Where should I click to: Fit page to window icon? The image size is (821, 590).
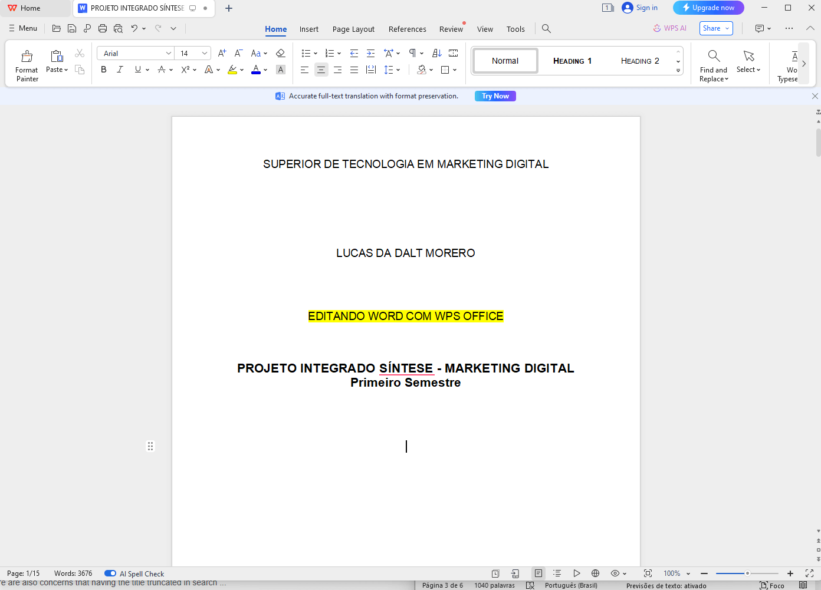(648, 573)
